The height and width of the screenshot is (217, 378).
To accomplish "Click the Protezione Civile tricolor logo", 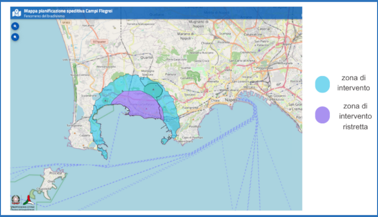I will [x=29, y=200].
